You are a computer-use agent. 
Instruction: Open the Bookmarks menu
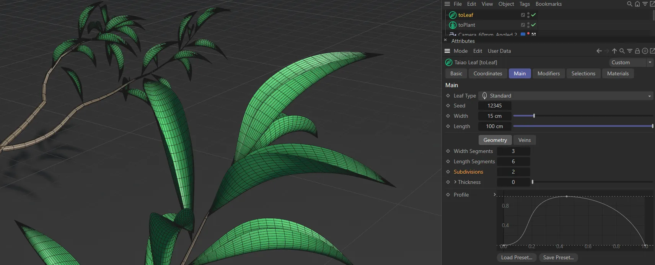pyautogui.click(x=548, y=4)
